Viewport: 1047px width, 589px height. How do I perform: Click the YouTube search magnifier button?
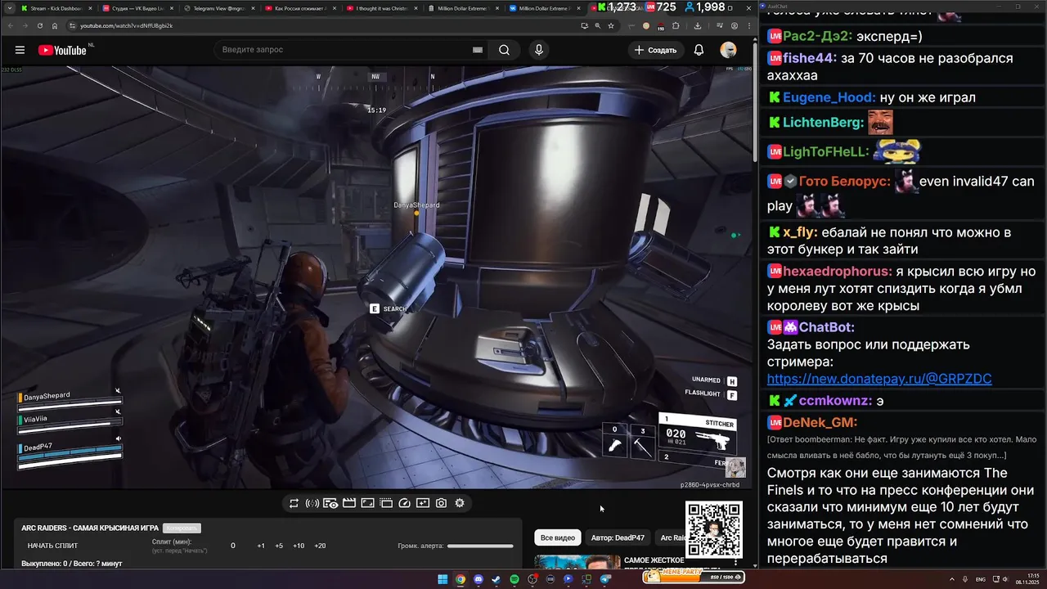(x=505, y=50)
